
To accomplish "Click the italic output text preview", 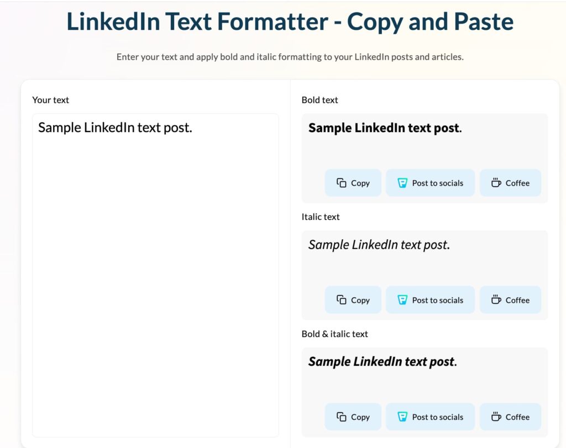I will [379, 245].
